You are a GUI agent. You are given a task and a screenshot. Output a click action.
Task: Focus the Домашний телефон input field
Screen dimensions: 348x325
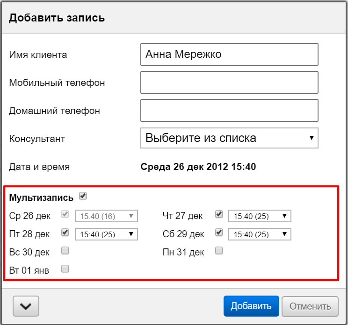(x=229, y=111)
